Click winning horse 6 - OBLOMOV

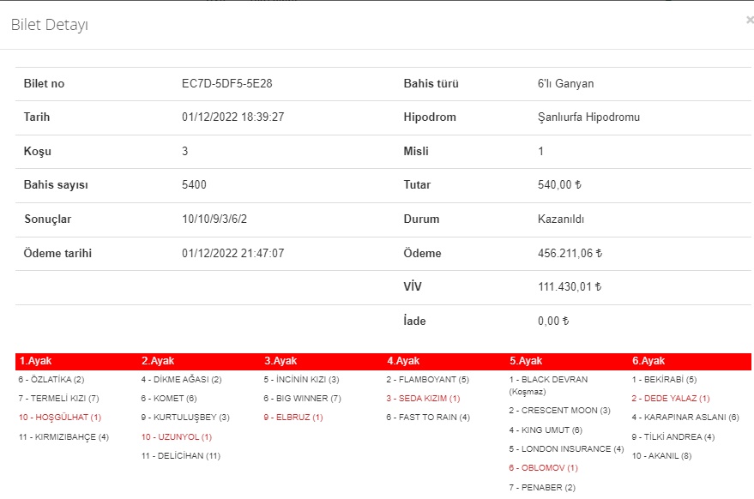[544, 468]
